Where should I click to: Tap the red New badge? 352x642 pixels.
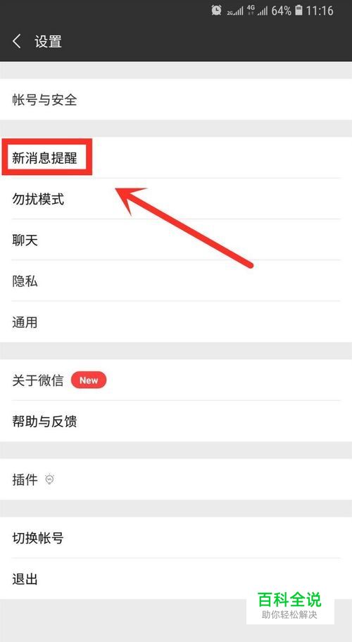coord(89,380)
